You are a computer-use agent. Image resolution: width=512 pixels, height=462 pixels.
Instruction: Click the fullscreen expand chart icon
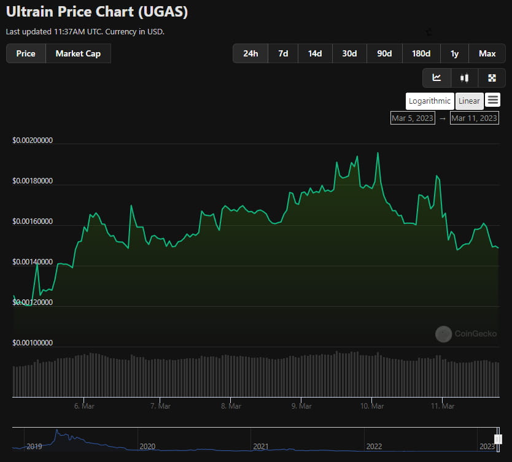pyautogui.click(x=492, y=78)
